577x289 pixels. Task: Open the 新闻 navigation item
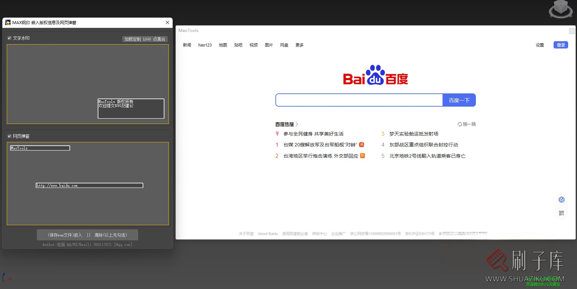[187, 45]
